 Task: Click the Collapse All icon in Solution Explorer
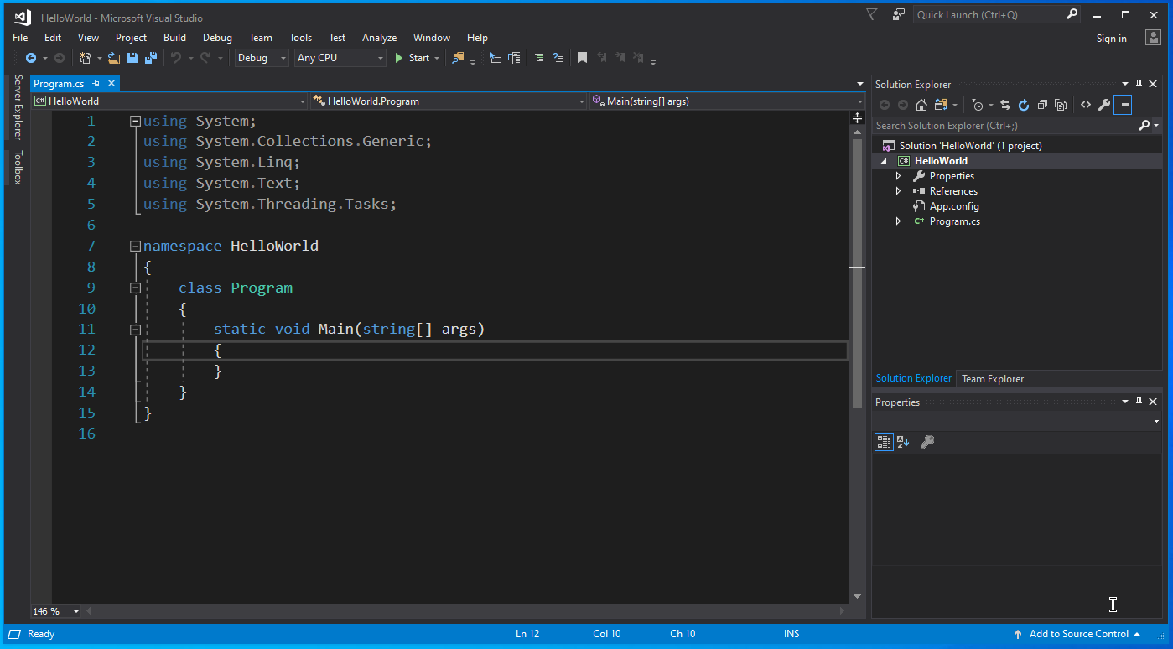pos(1042,105)
